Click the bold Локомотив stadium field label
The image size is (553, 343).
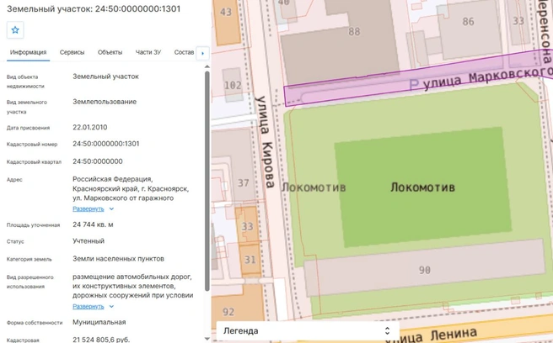[x=422, y=187]
